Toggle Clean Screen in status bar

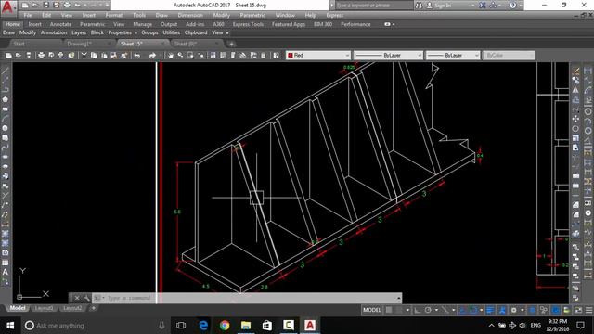click(578, 310)
